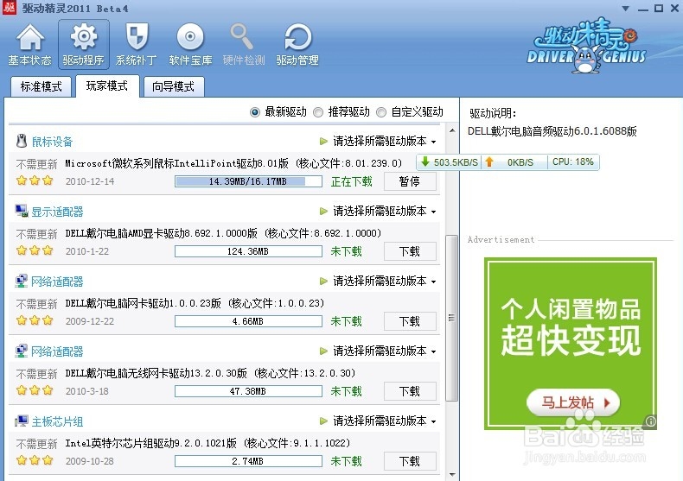Click the 鼠标设备 category link
683x481 pixels.
pos(52,142)
